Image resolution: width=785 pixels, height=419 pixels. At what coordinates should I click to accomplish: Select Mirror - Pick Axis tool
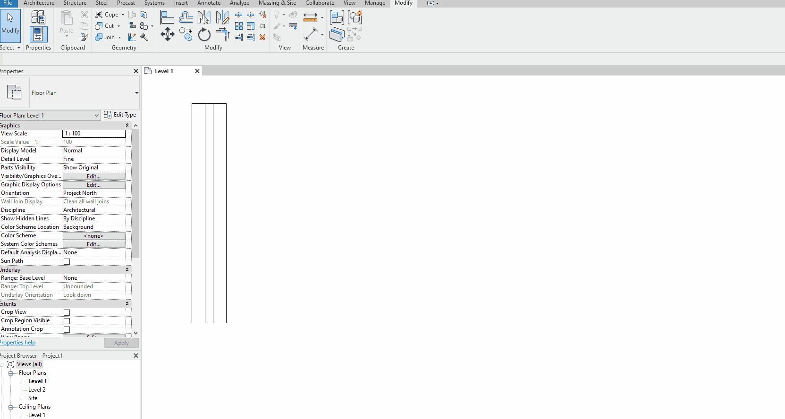[204, 17]
